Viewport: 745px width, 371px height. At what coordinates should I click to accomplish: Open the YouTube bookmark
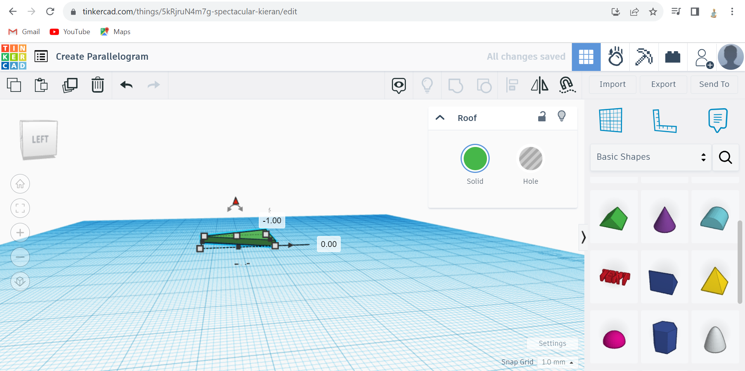[70, 32]
